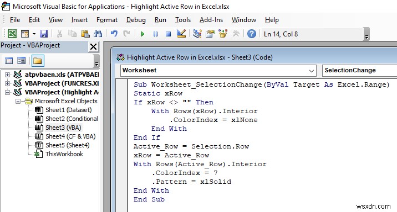Open the Help menu
Screen dimensions: 397x212
pos(272,20)
